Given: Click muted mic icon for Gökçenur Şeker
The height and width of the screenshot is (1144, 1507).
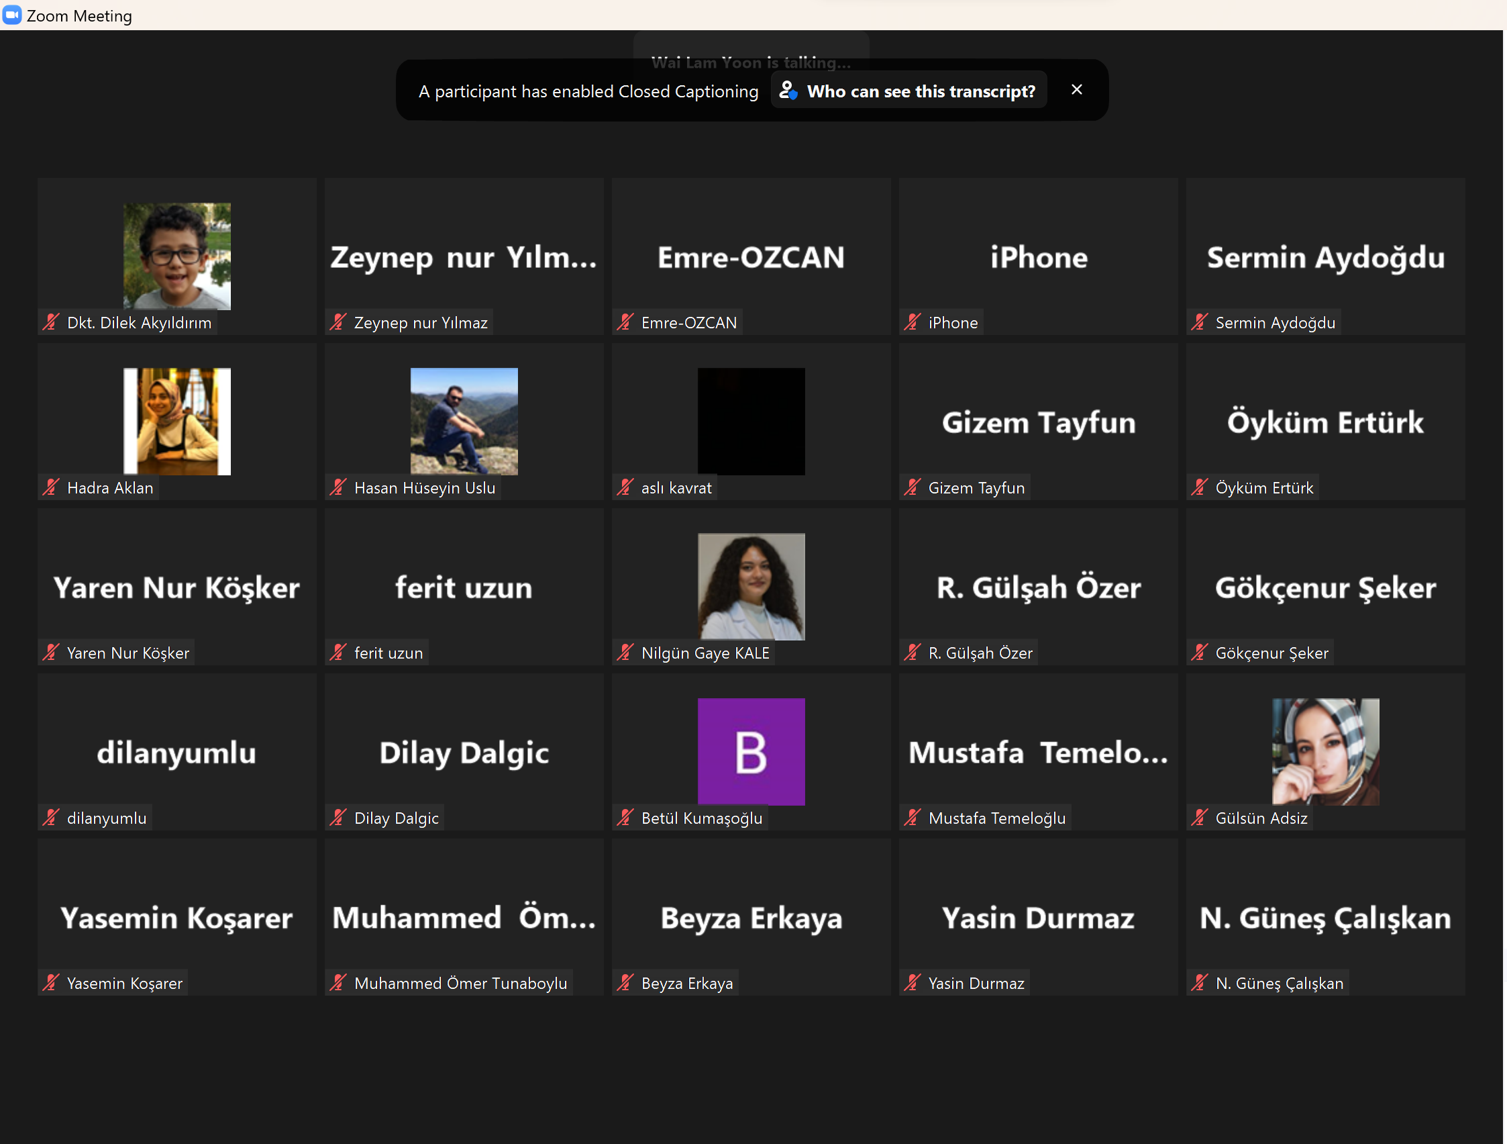Looking at the screenshot, I should coord(1200,653).
